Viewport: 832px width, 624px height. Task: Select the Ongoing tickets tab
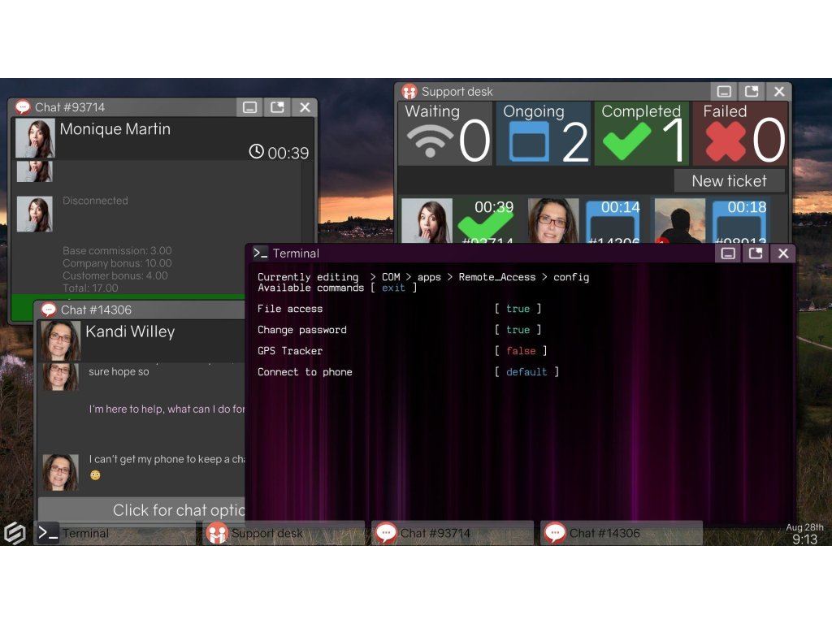point(544,133)
